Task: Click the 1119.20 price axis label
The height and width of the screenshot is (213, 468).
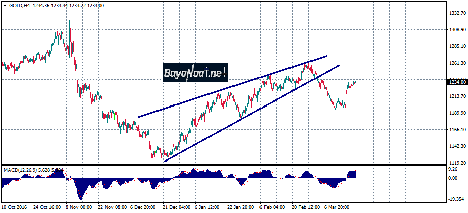Action: pyautogui.click(x=456, y=163)
